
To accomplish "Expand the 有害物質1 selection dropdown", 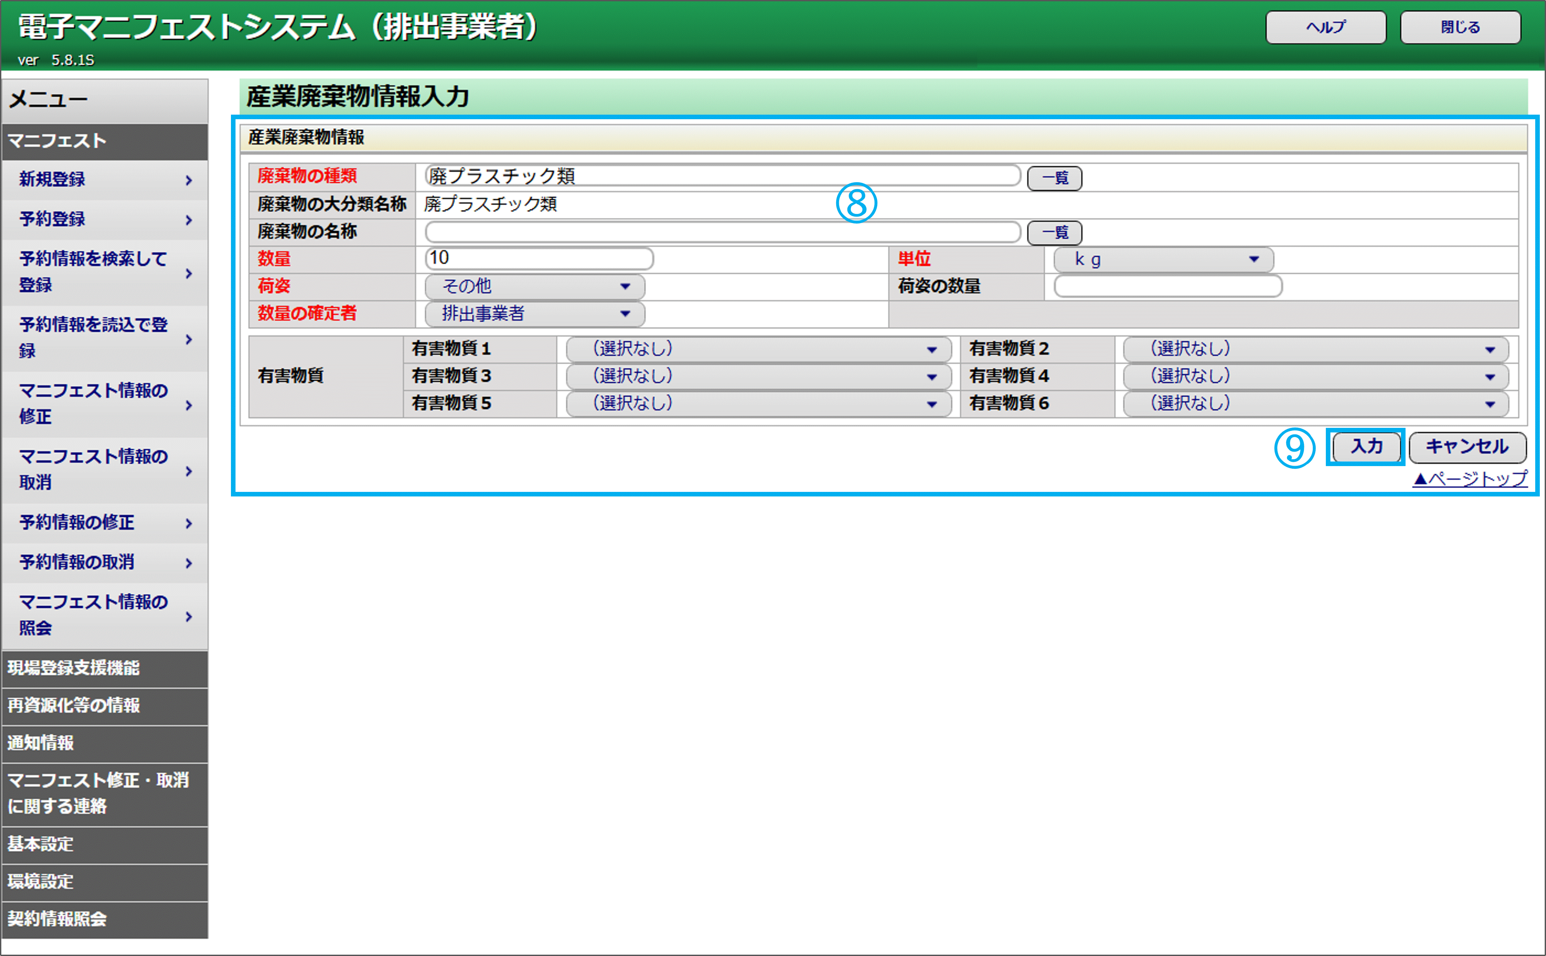I will [758, 349].
